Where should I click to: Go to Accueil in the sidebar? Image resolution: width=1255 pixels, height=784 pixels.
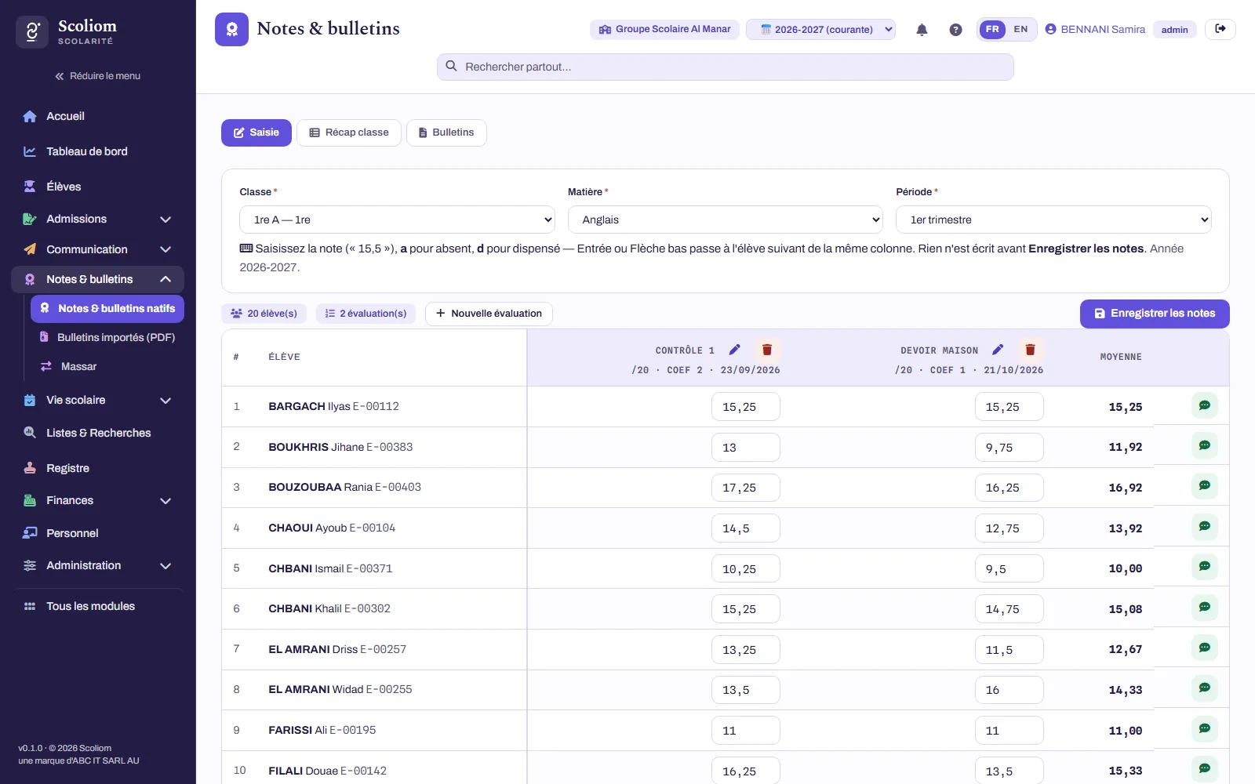[x=98, y=116]
